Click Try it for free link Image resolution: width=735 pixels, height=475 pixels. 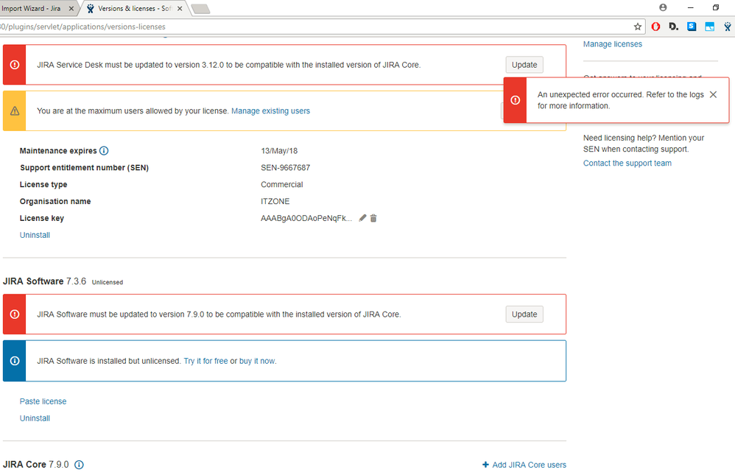pos(205,361)
